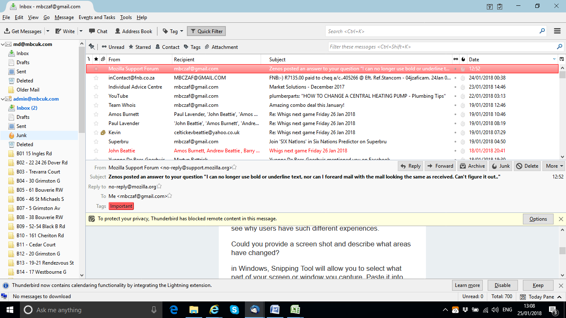The width and height of the screenshot is (566, 318).
Task: Collapse the admin@mbcuk.com account
Action: tap(2, 99)
